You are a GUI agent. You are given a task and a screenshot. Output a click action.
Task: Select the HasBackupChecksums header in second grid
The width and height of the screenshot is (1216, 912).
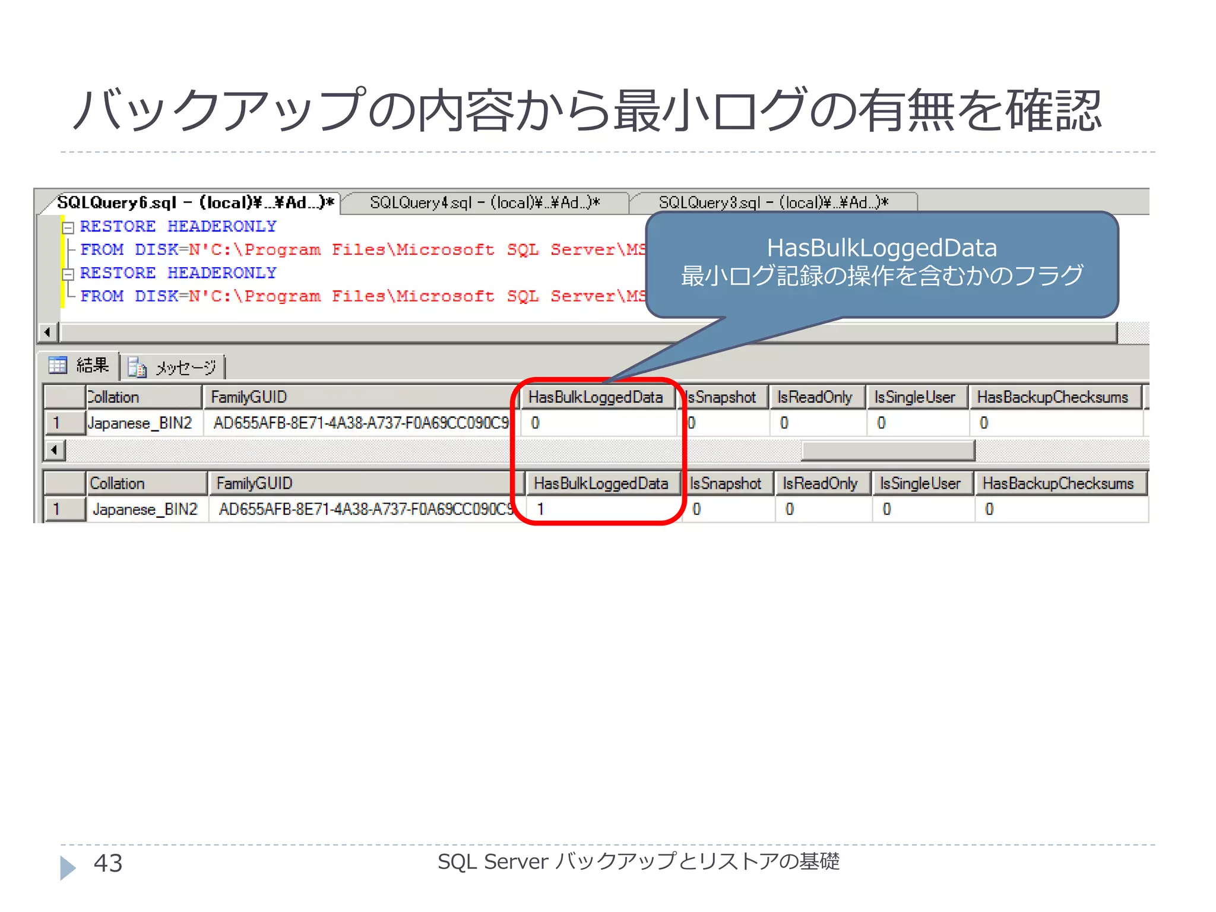click(1060, 483)
